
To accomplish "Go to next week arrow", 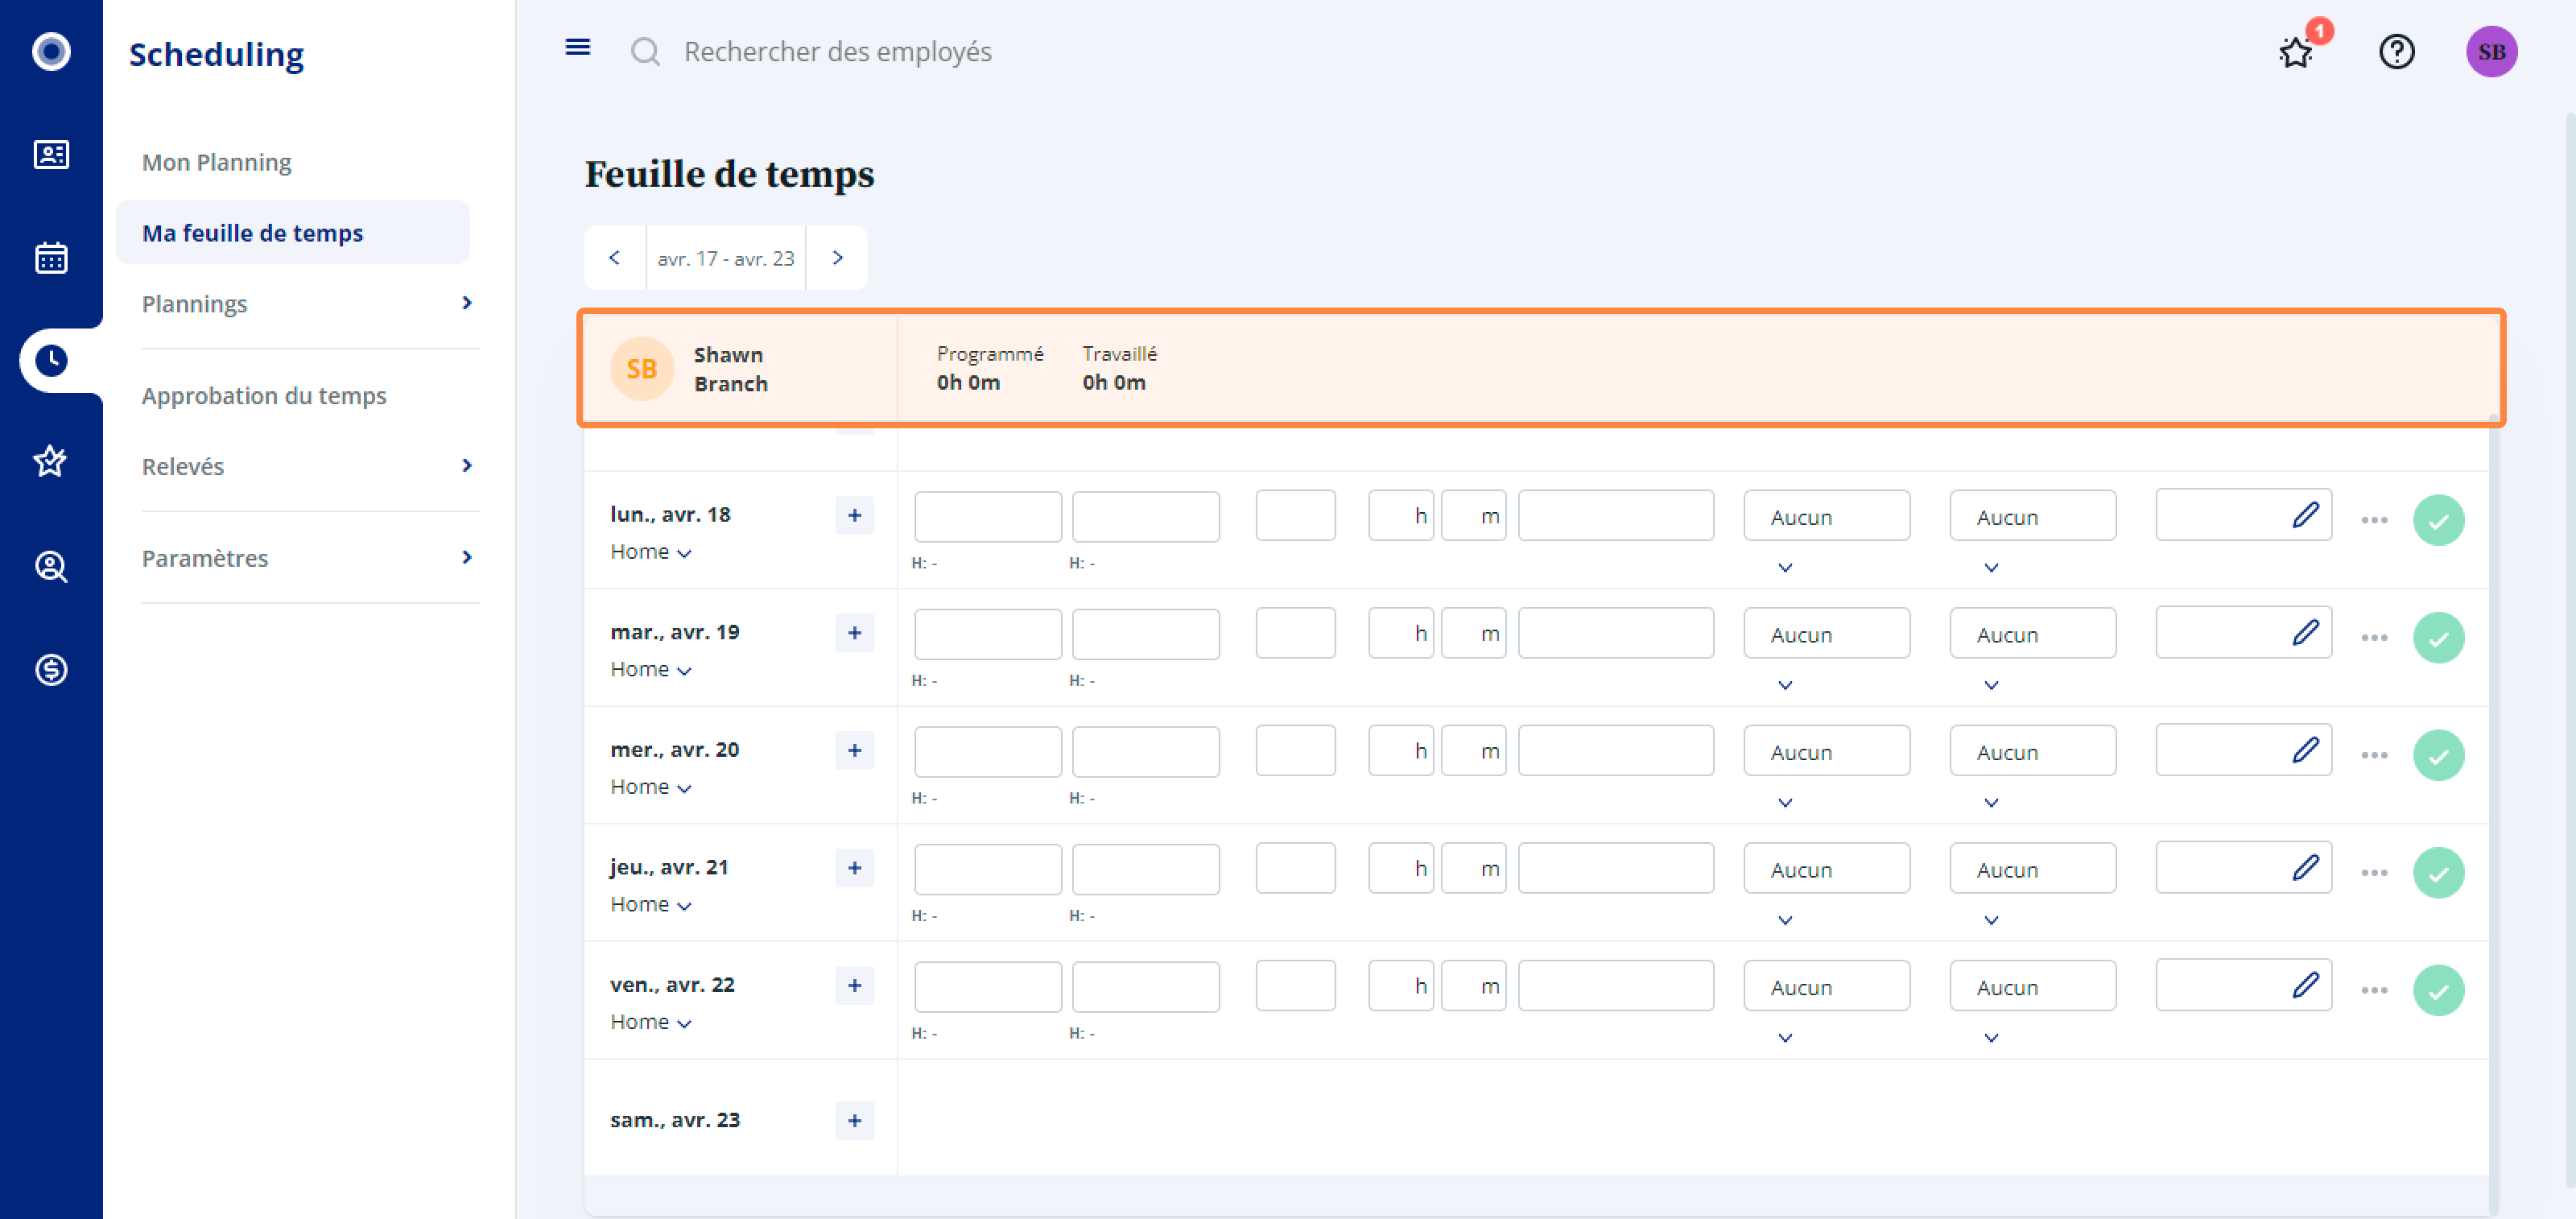I will pyautogui.click(x=837, y=258).
